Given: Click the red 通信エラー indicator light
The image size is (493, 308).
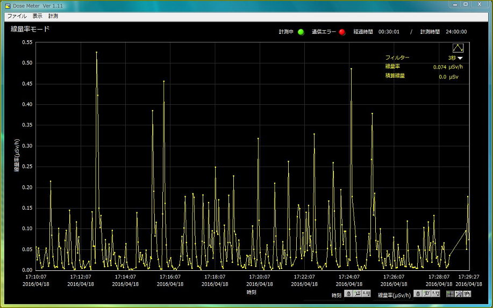Looking at the screenshot, I should coord(342,32).
